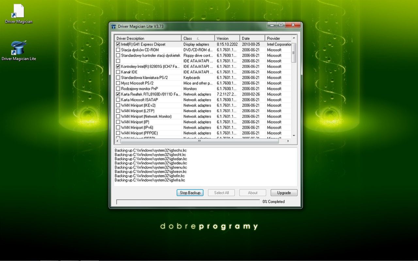Open the Driver Magician desktop shortcut
The width and height of the screenshot is (418, 261).
[19, 14]
